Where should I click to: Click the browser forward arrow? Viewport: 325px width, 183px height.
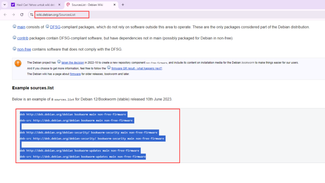tap(13, 15)
